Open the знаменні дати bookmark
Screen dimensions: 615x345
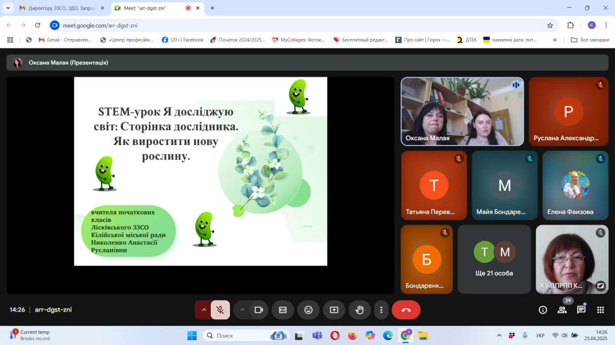tap(510, 40)
